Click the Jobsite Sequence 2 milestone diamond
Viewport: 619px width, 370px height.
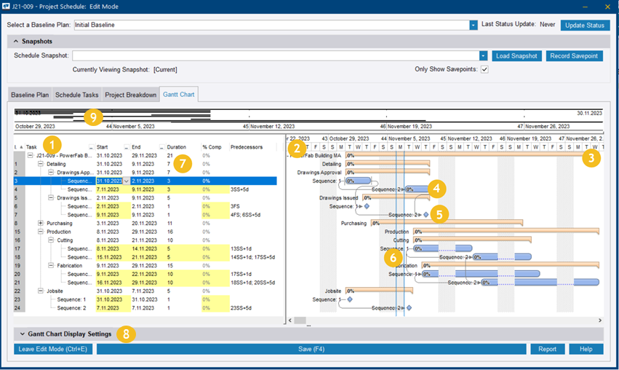click(x=409, y=308)
